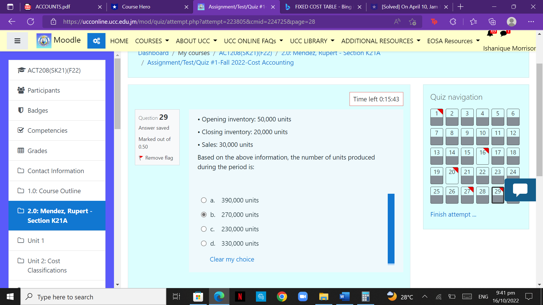Image resolution: width=543 pixels, height=305 pixels.
Task: Open Grades from the sidebar icon
Action: (x=21, y=151)
